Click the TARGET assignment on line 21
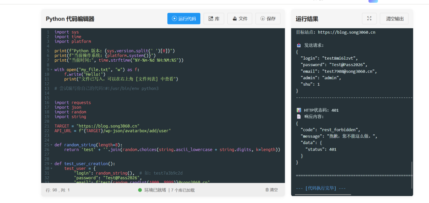Screen dimensions: 429x203 [97, 126]
